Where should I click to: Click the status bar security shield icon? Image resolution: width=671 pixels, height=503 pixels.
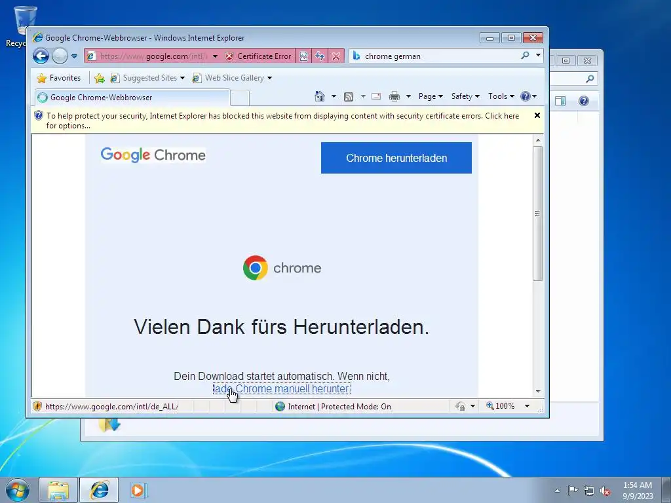point(37,406)
